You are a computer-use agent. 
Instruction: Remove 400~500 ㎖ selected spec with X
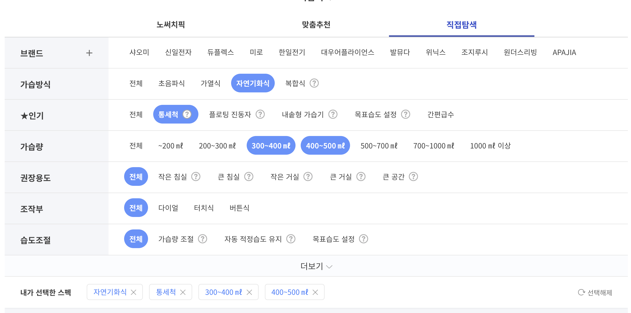[315, 292]
